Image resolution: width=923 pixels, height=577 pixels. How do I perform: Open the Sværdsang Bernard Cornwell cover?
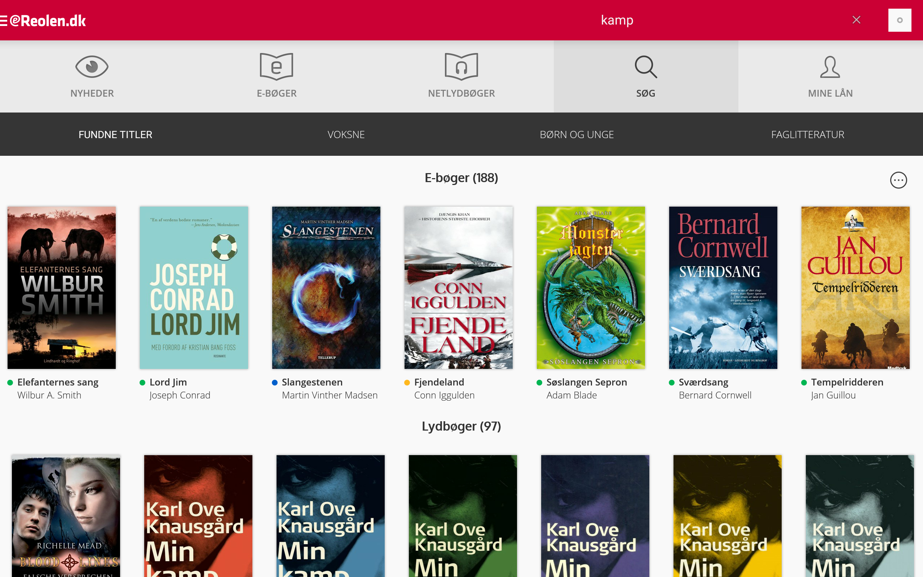[x=723, y=288]
